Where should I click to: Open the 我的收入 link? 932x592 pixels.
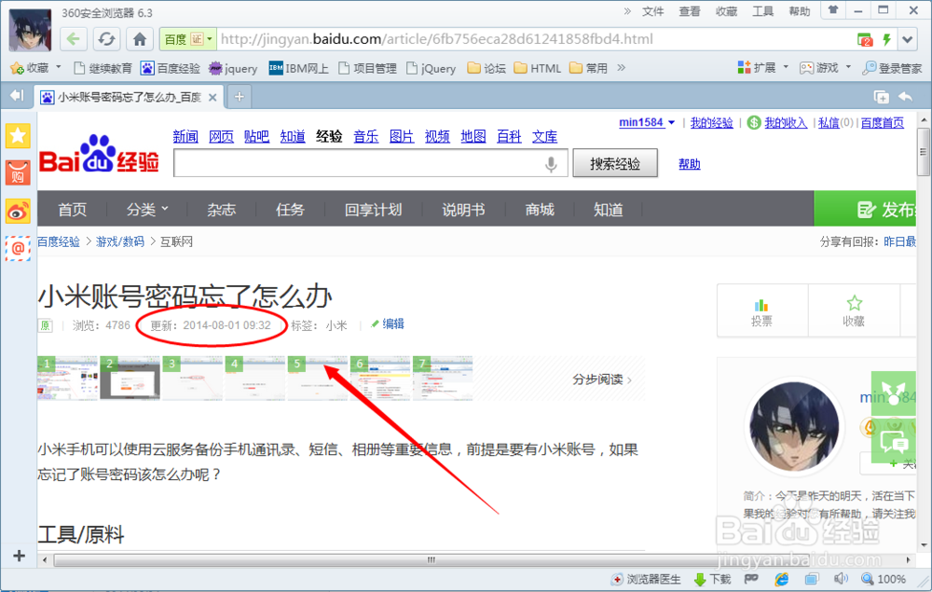(785, 122)
